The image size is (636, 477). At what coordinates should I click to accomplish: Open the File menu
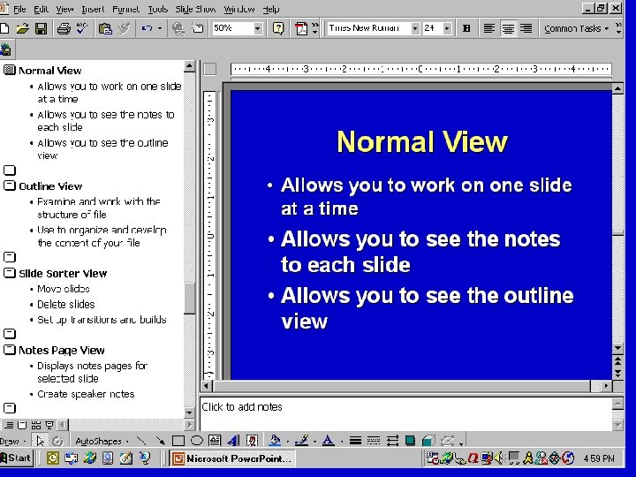click(19, 9)
